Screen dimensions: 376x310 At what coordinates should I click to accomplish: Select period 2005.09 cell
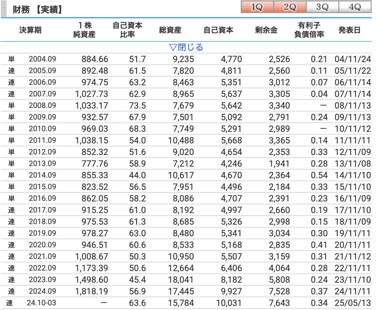tap(42, 71)
